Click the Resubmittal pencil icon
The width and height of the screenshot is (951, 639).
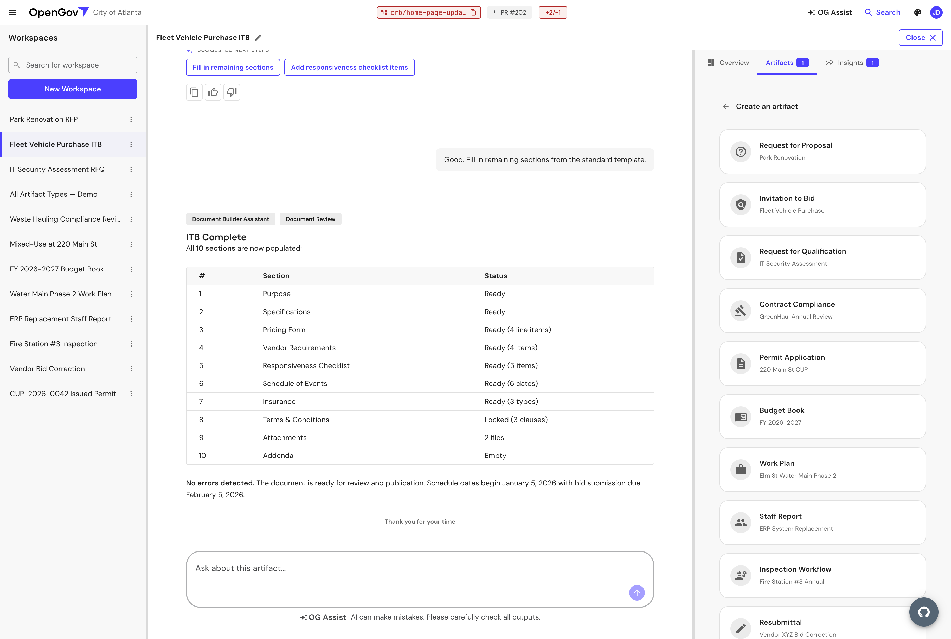pos(741,629)
